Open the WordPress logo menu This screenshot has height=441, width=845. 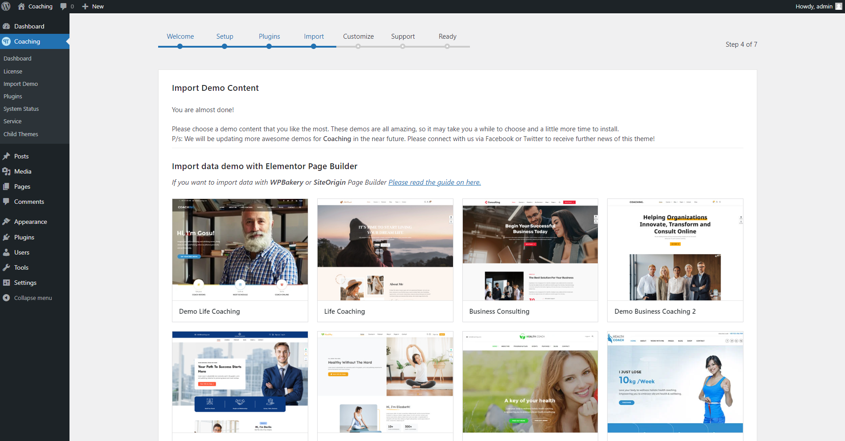(x=7, y=6)
